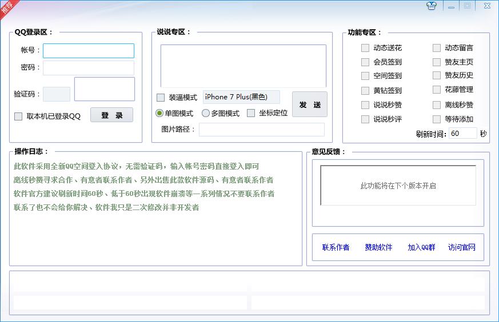
Task: Tick the 花藤管理 checkbox
Action: 437,90
